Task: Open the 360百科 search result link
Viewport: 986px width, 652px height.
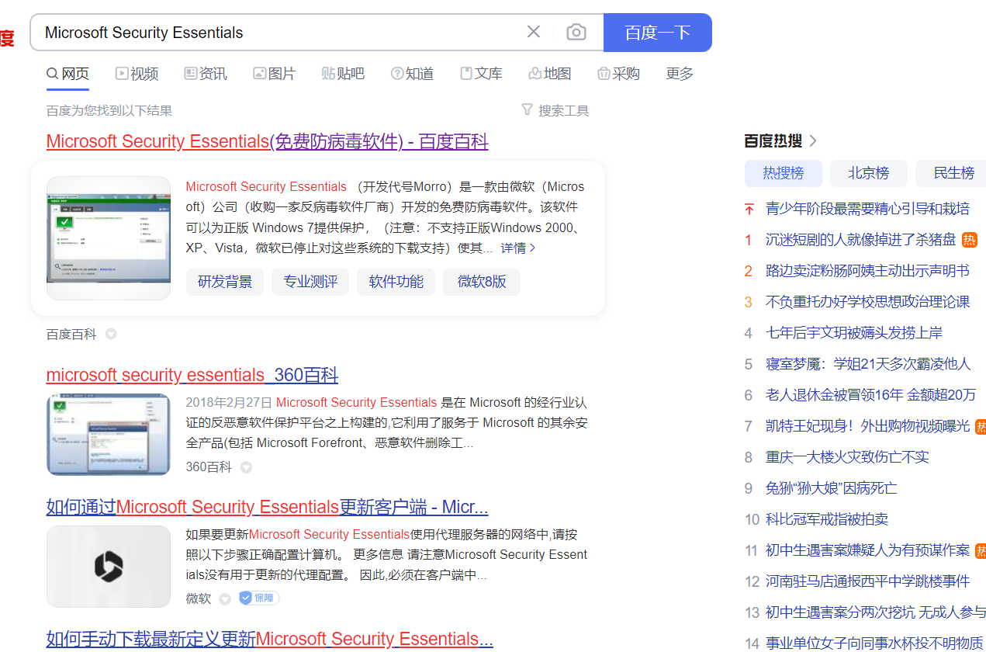Action: [x=192, y=376]
